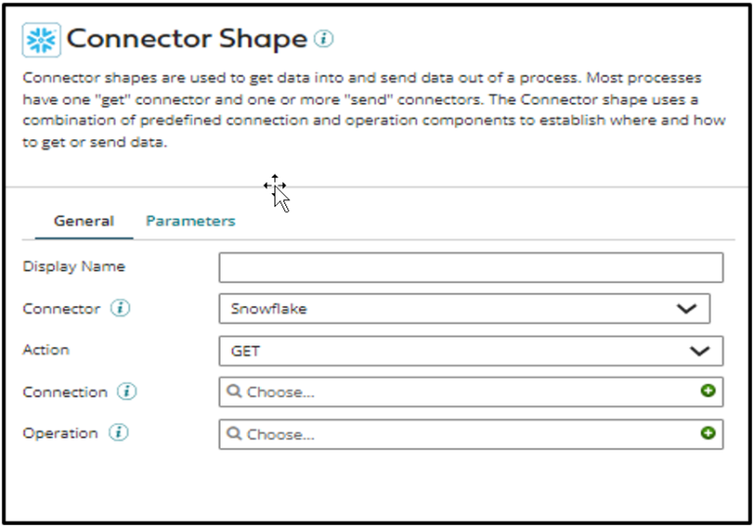
Task: Click the Operation Choose field
Action: 461,434
